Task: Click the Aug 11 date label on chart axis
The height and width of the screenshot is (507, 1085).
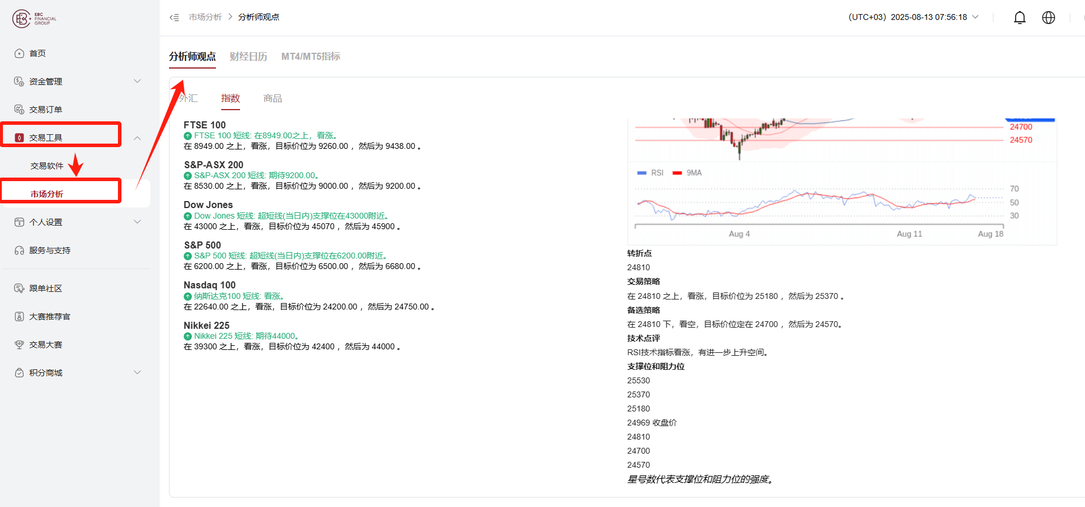Action: coord(910,234)
